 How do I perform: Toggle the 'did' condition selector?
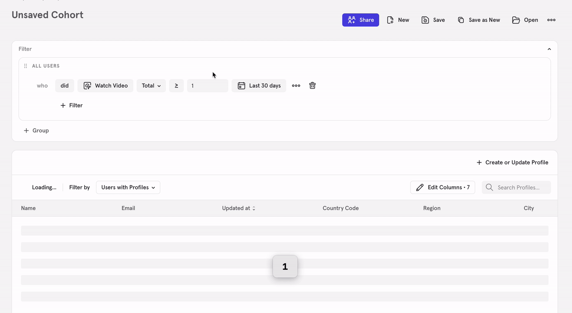(64, 86)
